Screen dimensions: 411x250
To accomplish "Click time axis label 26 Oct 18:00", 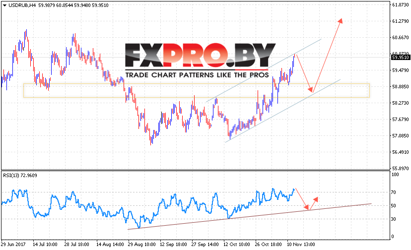I will 269,244.
